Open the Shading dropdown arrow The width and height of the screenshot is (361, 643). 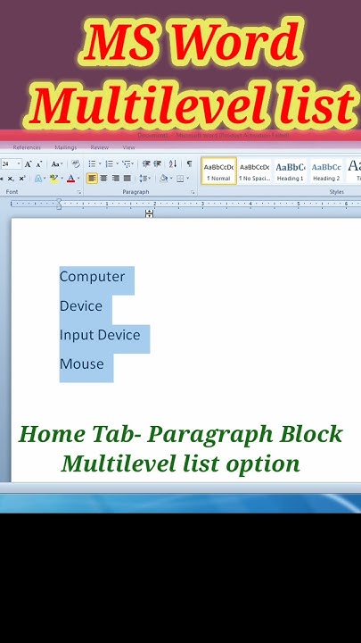point(170,179)
